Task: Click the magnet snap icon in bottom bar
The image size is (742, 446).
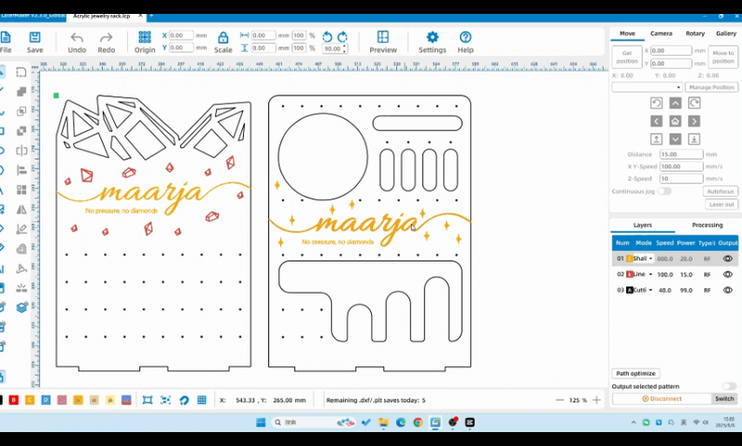Action: click(x=184, y=401)
